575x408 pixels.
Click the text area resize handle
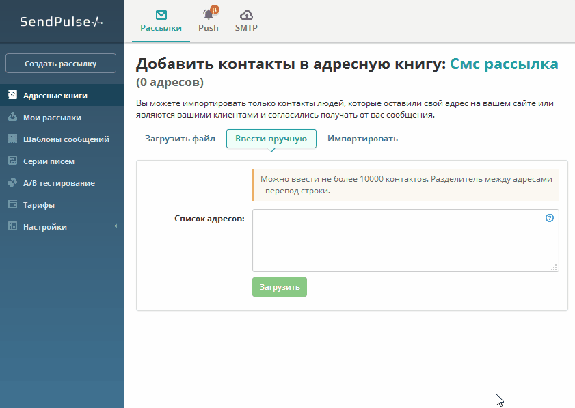click(x=554, y=267)
